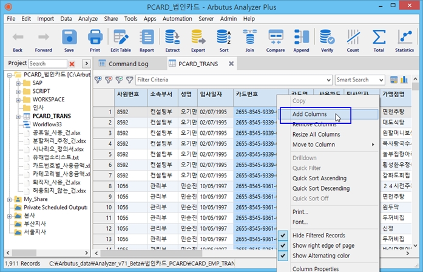Open the Filter Criteria dropdown arrow
Screen dimensions: 423x272
coord(328,80)
